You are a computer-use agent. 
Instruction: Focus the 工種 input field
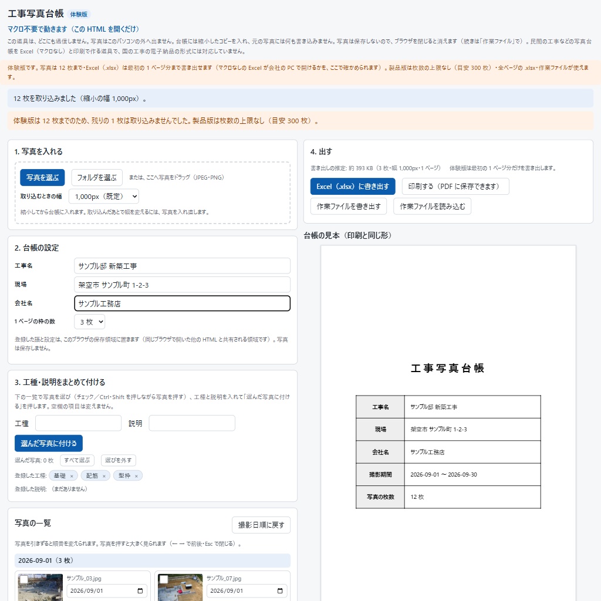click(x=78, y=423)
